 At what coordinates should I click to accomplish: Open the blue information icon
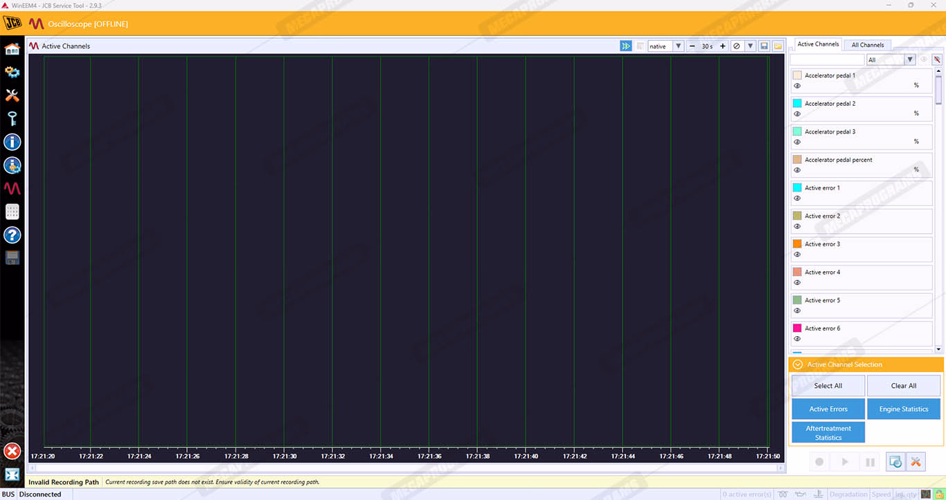point(12,142)
